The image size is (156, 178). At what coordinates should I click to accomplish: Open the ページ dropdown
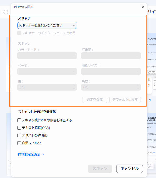coord(47,71)
